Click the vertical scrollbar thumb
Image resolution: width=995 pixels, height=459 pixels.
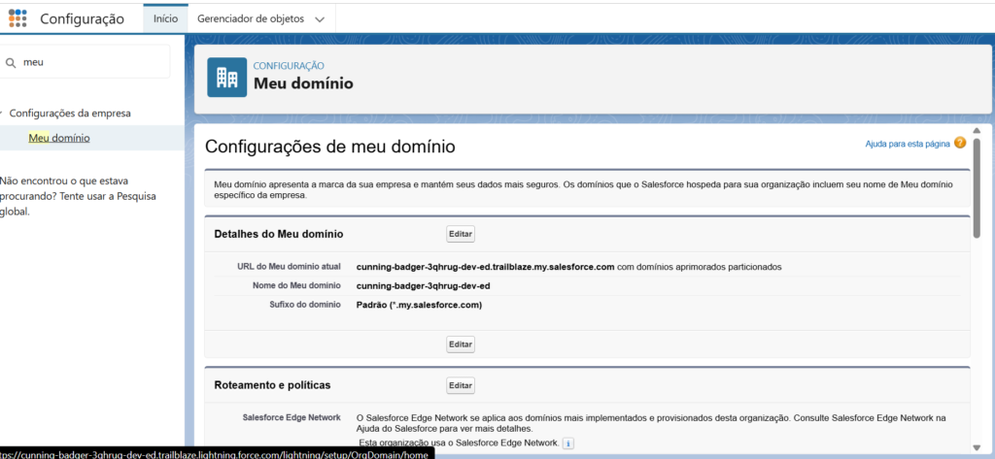pos(978,187)
